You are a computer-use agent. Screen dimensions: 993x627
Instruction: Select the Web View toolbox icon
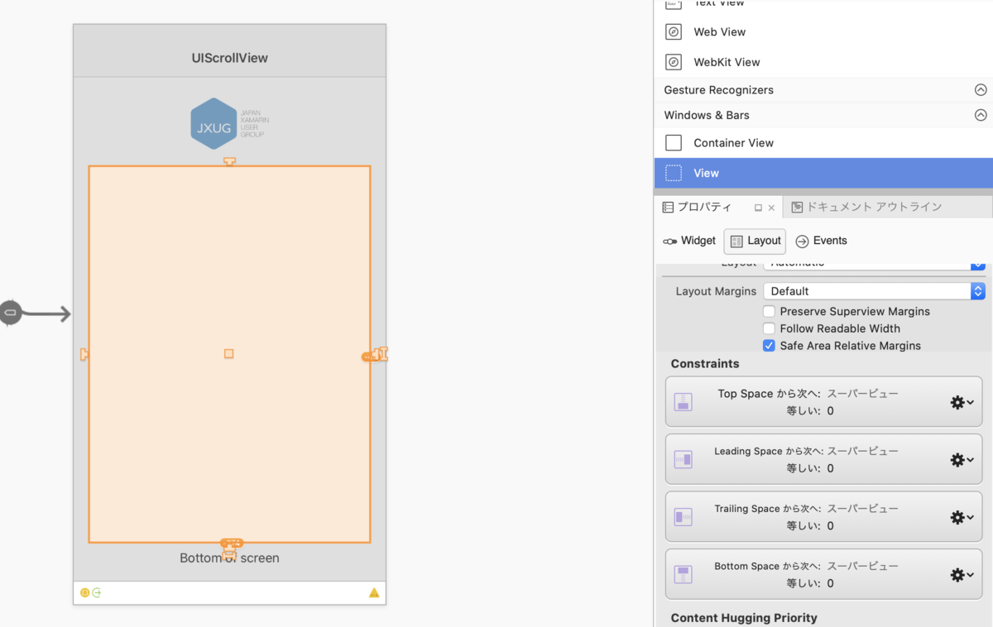point(674,31)
